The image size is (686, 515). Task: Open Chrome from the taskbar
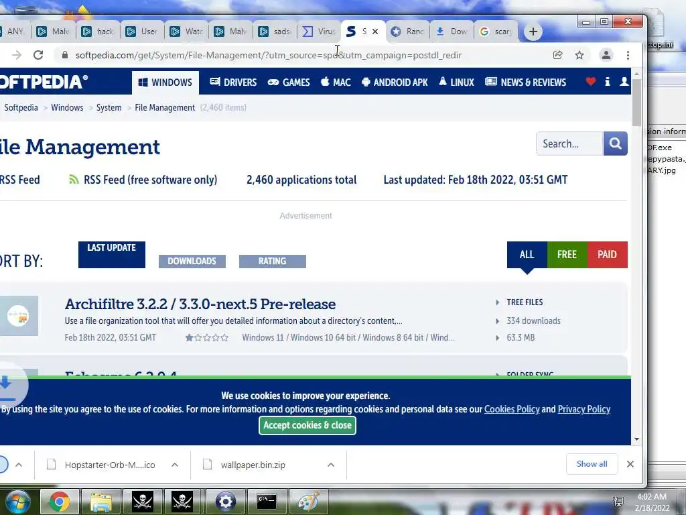(60, 502)
